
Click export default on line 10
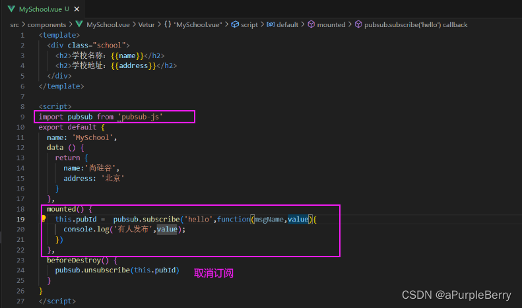(67, 127)
